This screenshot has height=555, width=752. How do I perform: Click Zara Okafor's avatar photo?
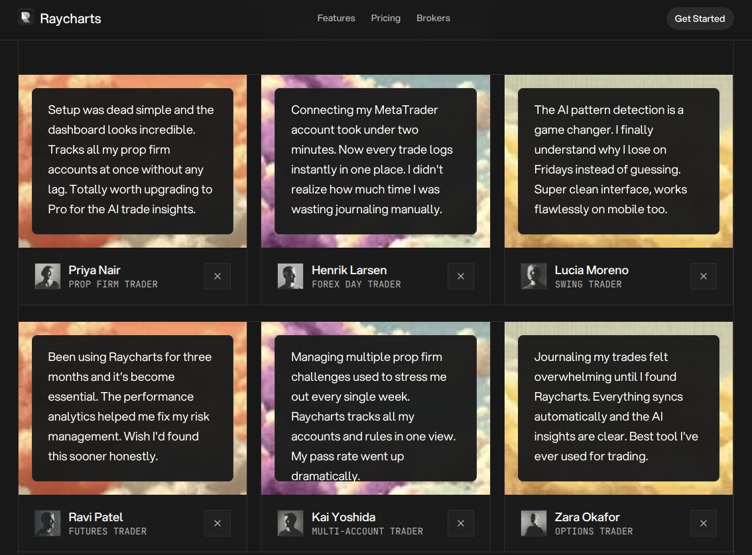(x=533, y=523)
